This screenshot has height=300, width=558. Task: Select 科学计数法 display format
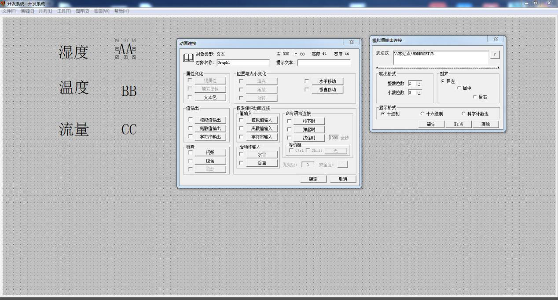point(464,113)
